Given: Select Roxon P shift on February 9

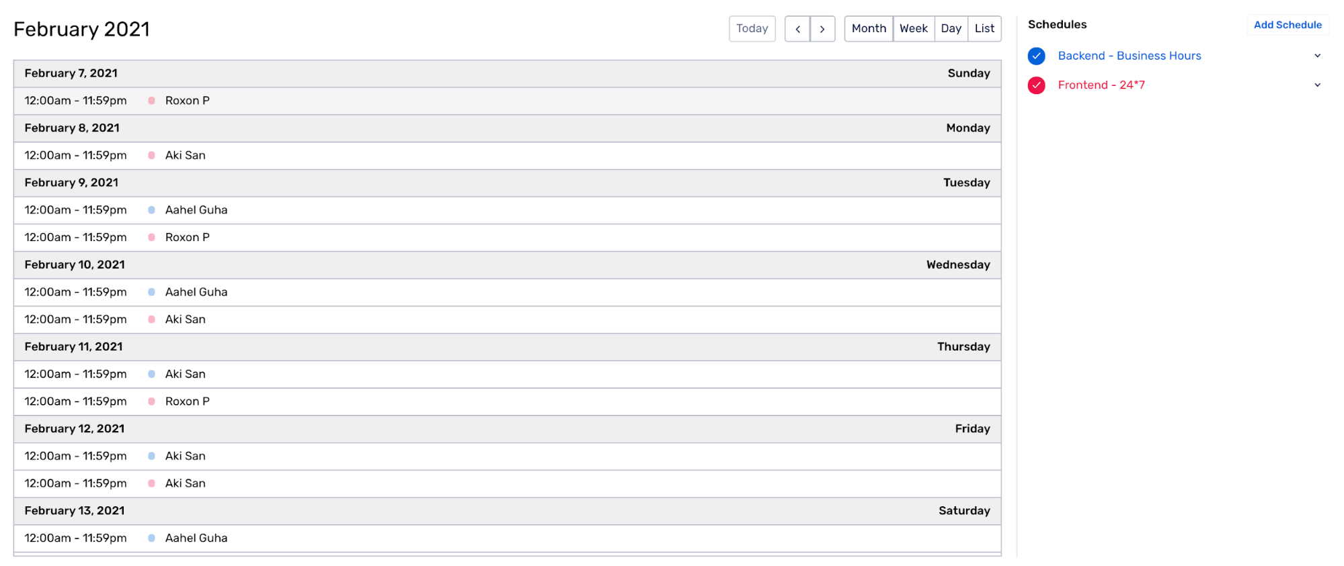Looking at the screenshot, I should (508, 238).
